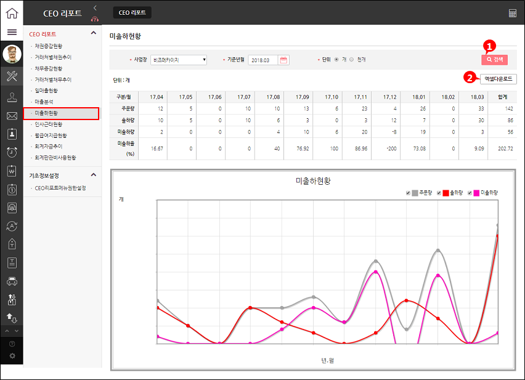Click the sidebar help question mark icon
Viewport: 525px width, 380px height.
click(12, 344)
